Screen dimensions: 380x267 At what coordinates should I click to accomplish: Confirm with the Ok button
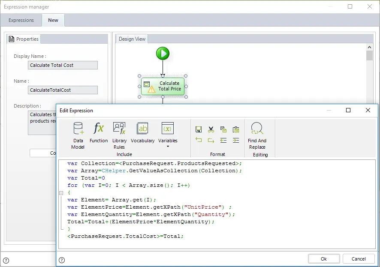tap(324, 259)
